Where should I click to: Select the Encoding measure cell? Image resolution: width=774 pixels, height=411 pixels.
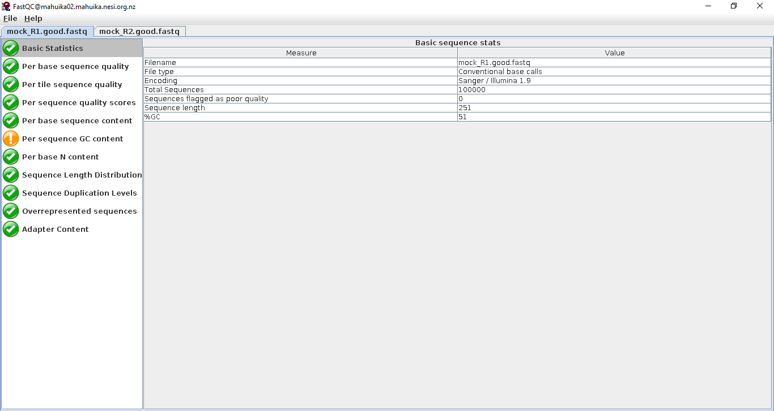[x=301, y=81]
